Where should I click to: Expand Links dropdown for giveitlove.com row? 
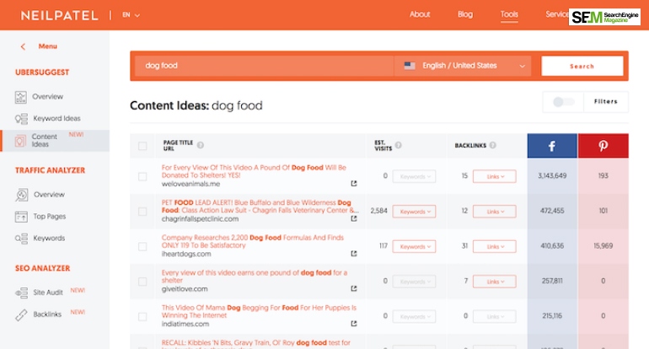pyautogui.click(x=495, y=282)
